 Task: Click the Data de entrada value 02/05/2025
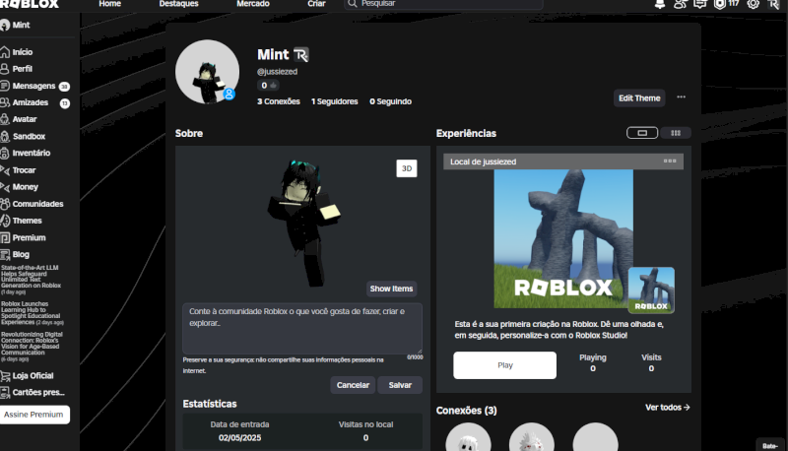[x=239, y=438]
